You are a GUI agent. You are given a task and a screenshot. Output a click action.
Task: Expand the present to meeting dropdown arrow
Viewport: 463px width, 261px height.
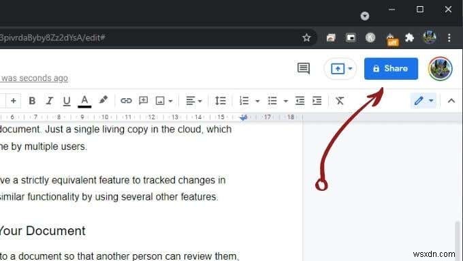pyautogui.click(x=350, y=69)
